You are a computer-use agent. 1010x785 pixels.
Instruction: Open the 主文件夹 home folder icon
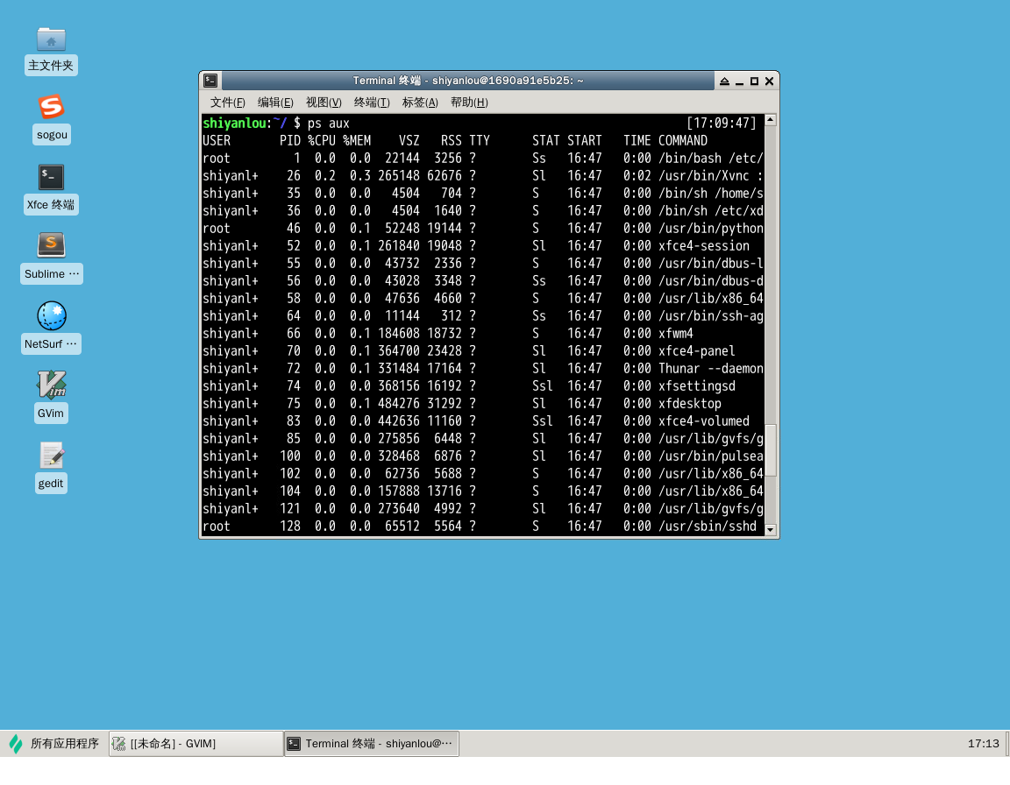point(51,39)
